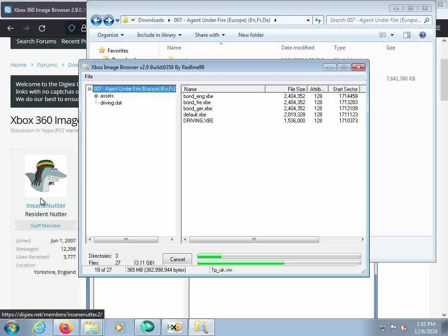Click the tree pane horizontal scrollbar thumb
Viewport: 448px width, 336px height.
pyautogui.click(x=126, y=239)
